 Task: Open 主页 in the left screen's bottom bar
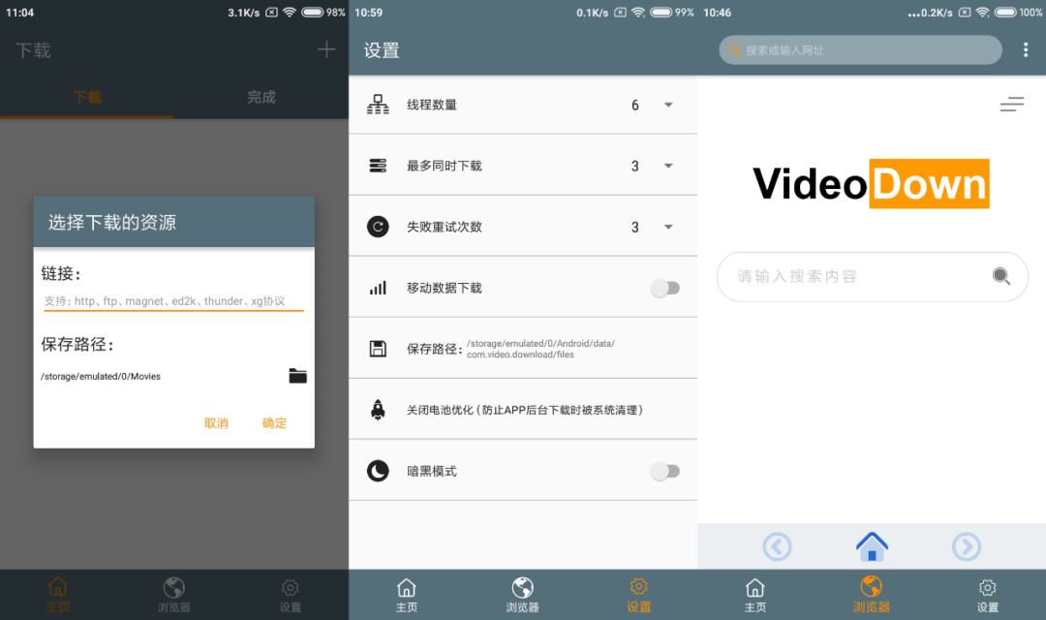58,595
